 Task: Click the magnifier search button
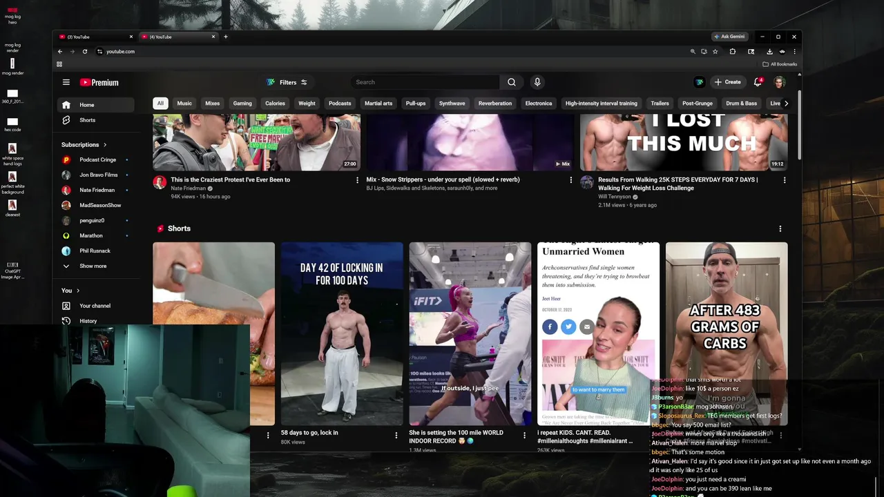click(512, 82)
